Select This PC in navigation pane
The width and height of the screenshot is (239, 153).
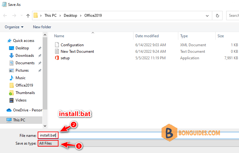coord(19,120)
